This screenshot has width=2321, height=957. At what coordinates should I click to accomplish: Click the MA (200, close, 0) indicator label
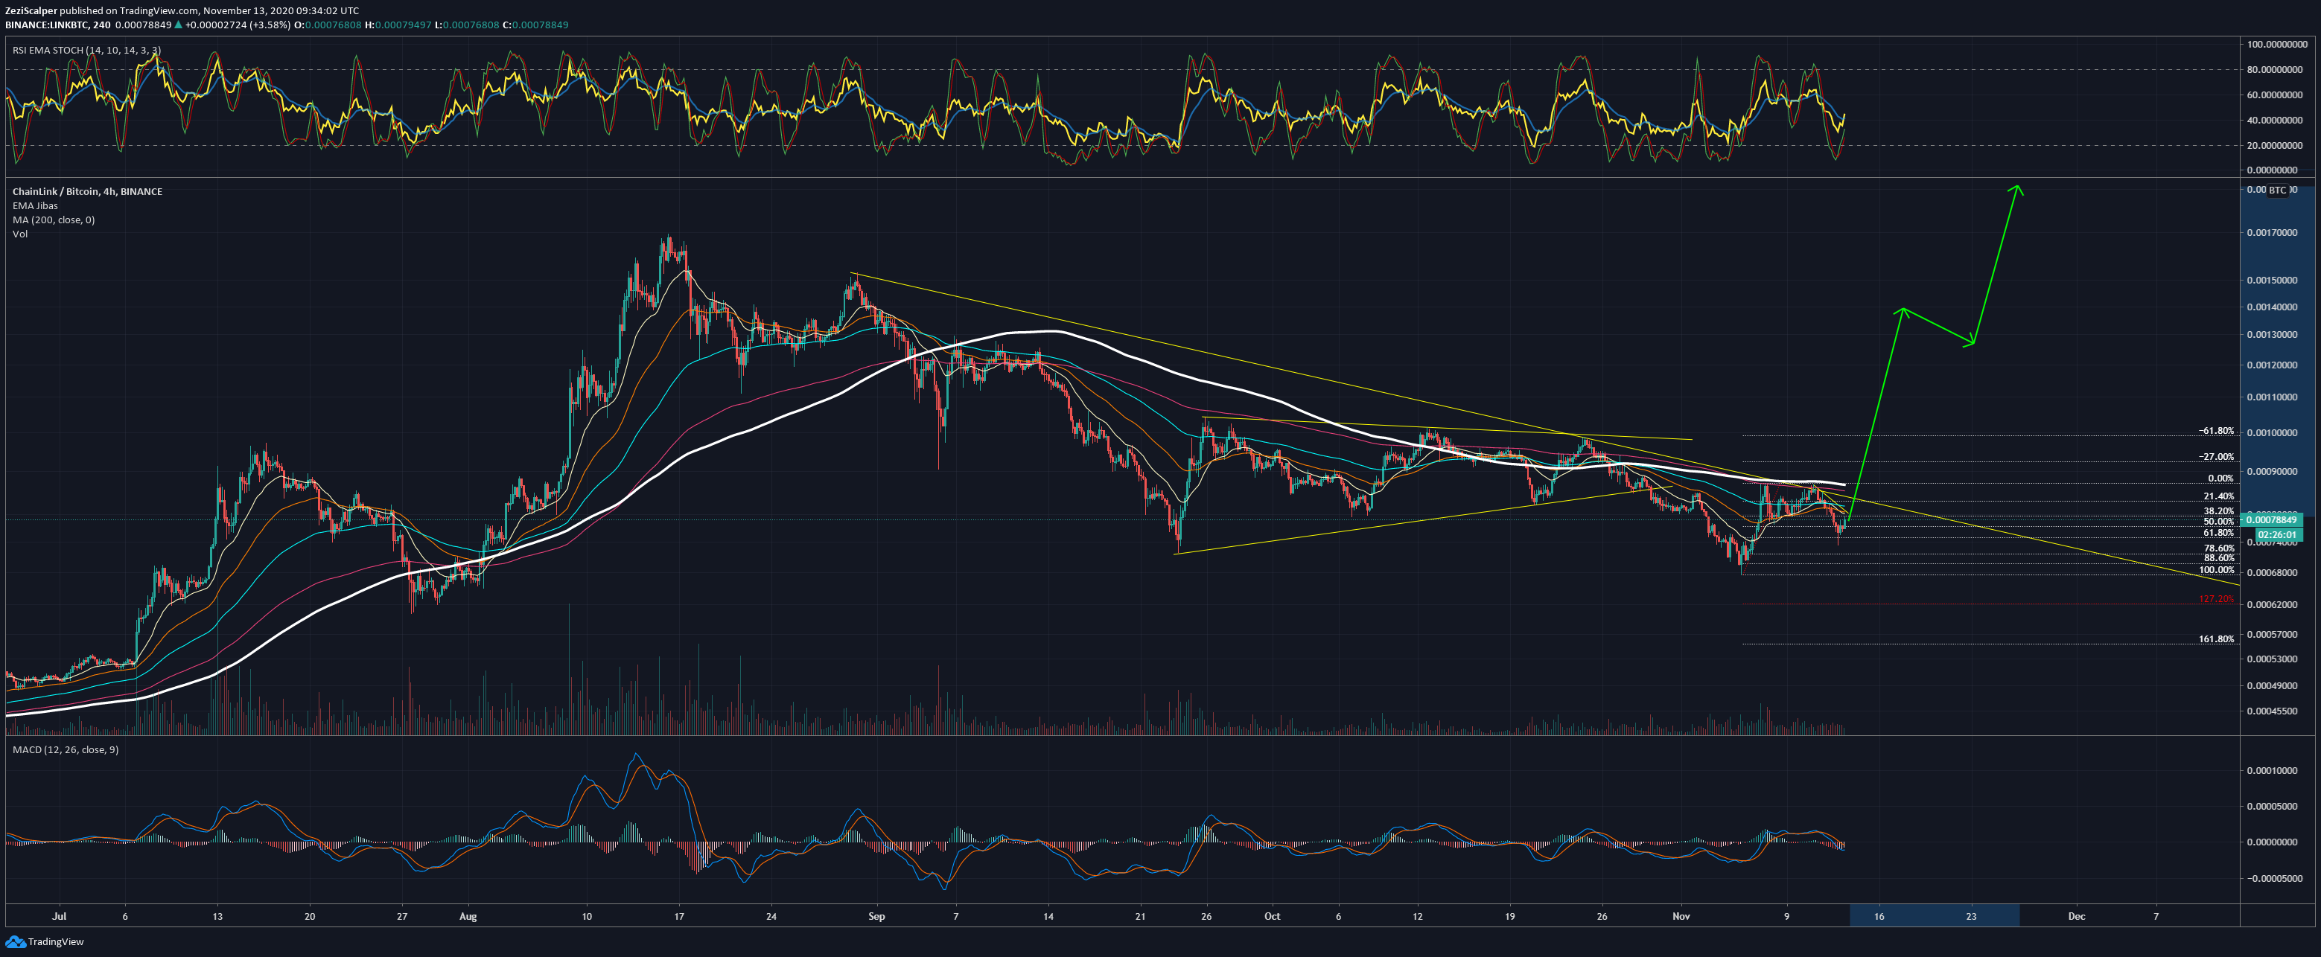point(53,220)
